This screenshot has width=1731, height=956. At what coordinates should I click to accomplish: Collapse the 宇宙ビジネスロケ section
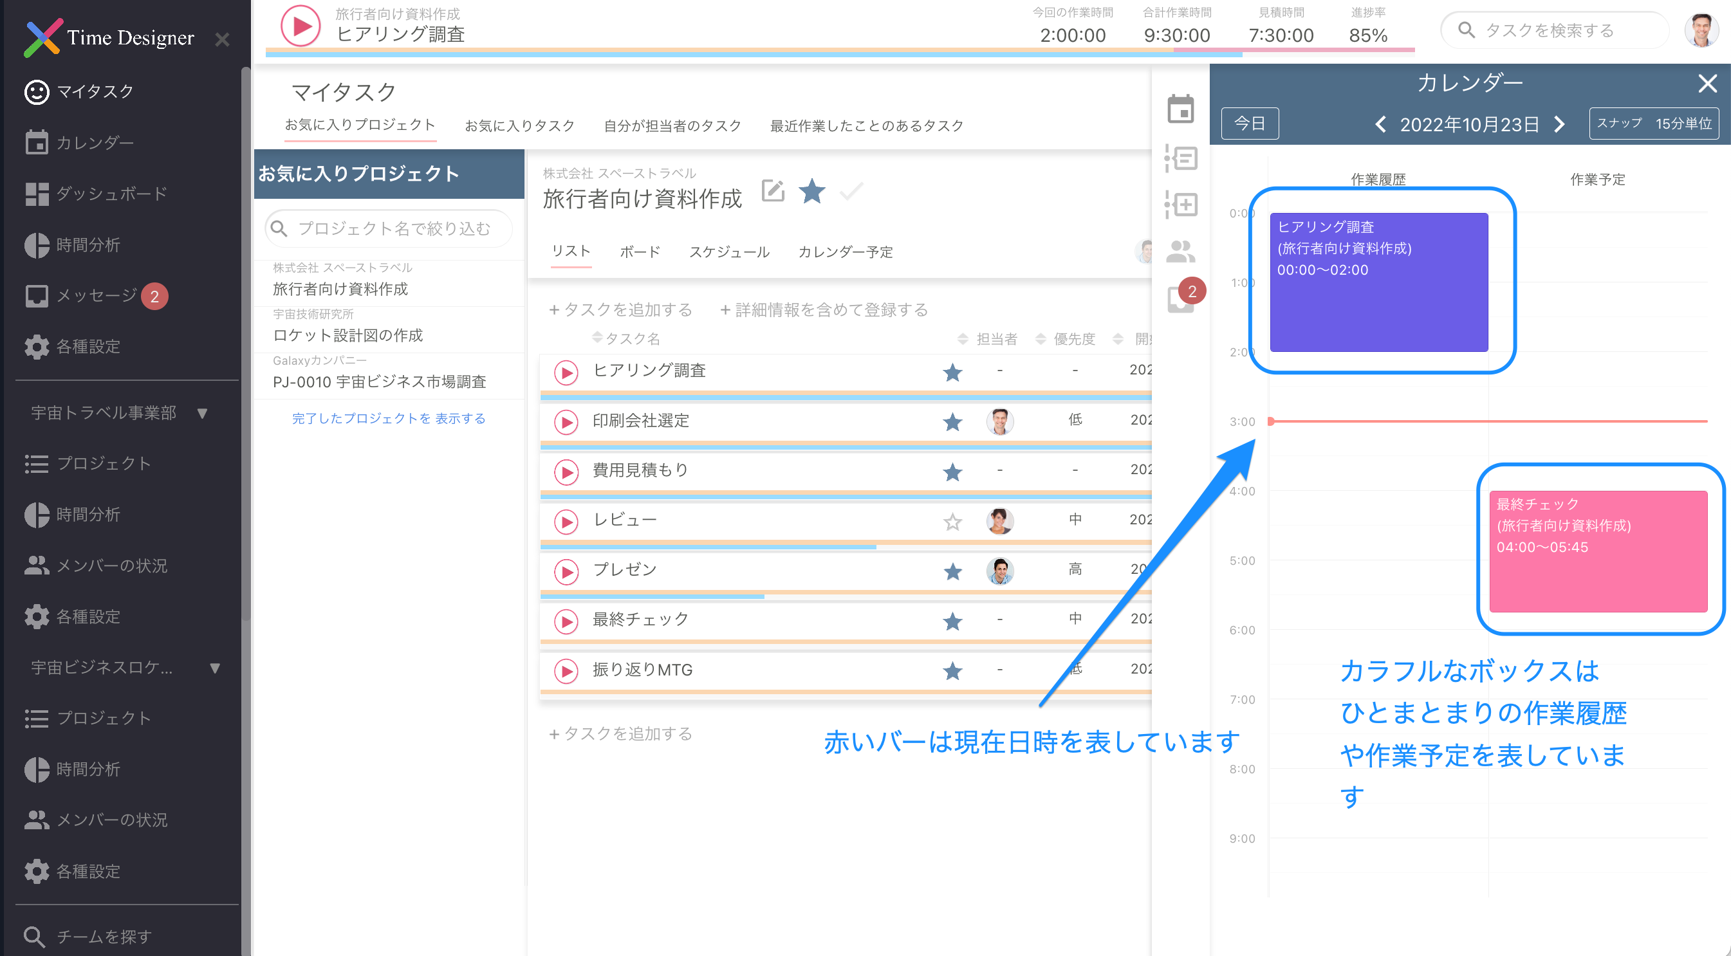pyautogui.click(x=214, y=669)
